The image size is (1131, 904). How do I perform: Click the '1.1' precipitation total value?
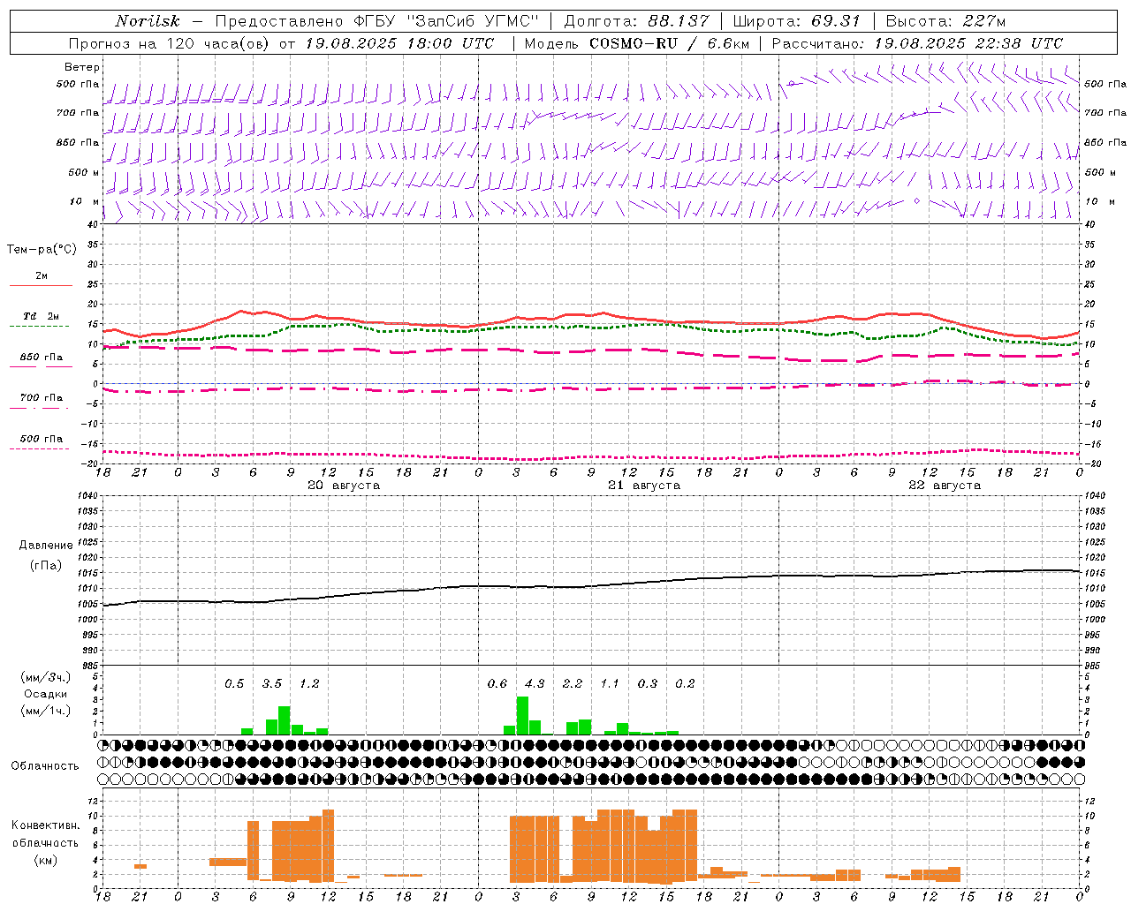click(x=610, y=684)
